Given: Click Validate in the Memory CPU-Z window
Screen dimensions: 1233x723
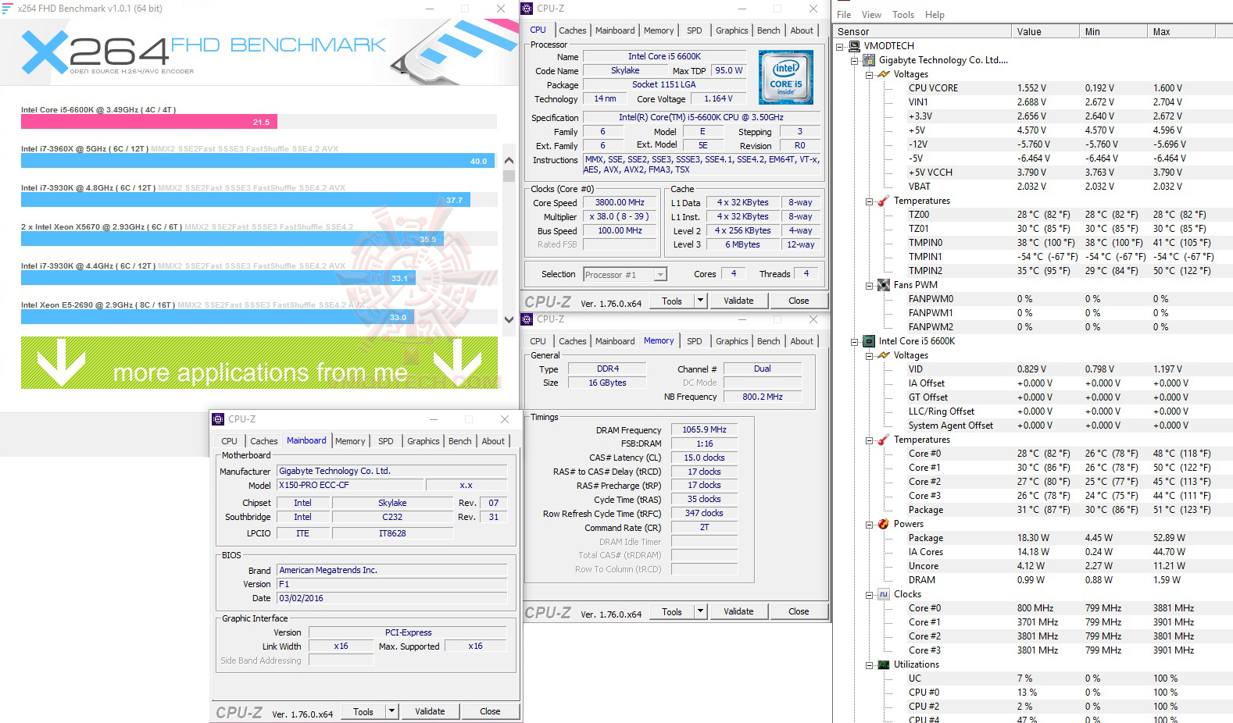Looking at the screenshot, I should [738, 611].
